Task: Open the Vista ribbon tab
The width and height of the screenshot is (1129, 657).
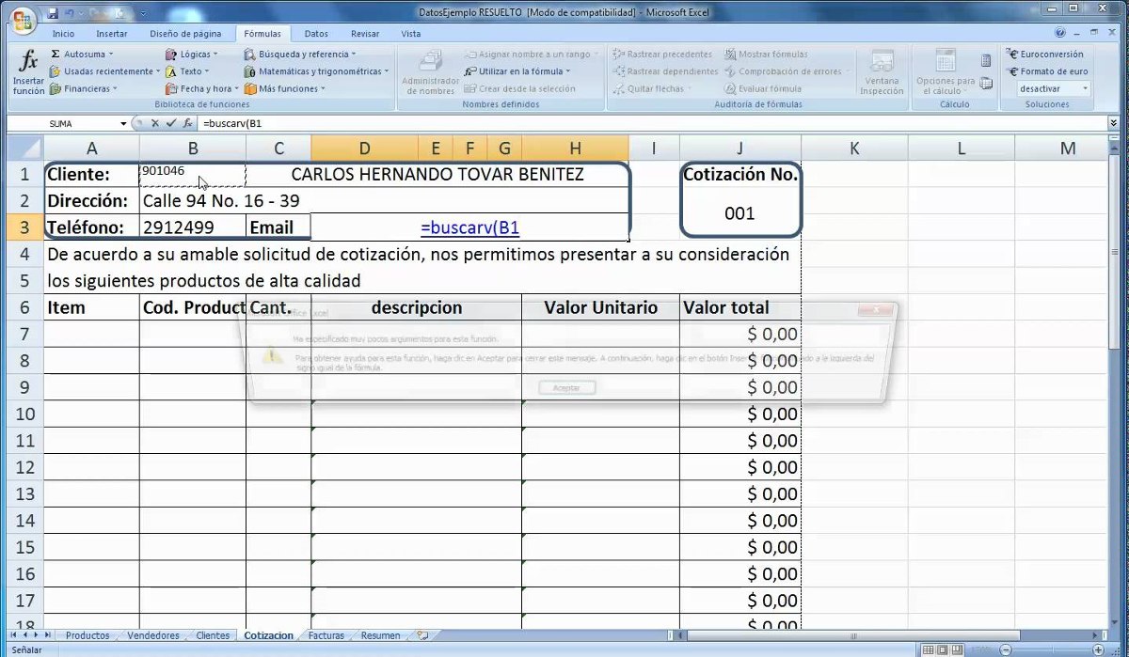Action: click(x=411, y=33)
